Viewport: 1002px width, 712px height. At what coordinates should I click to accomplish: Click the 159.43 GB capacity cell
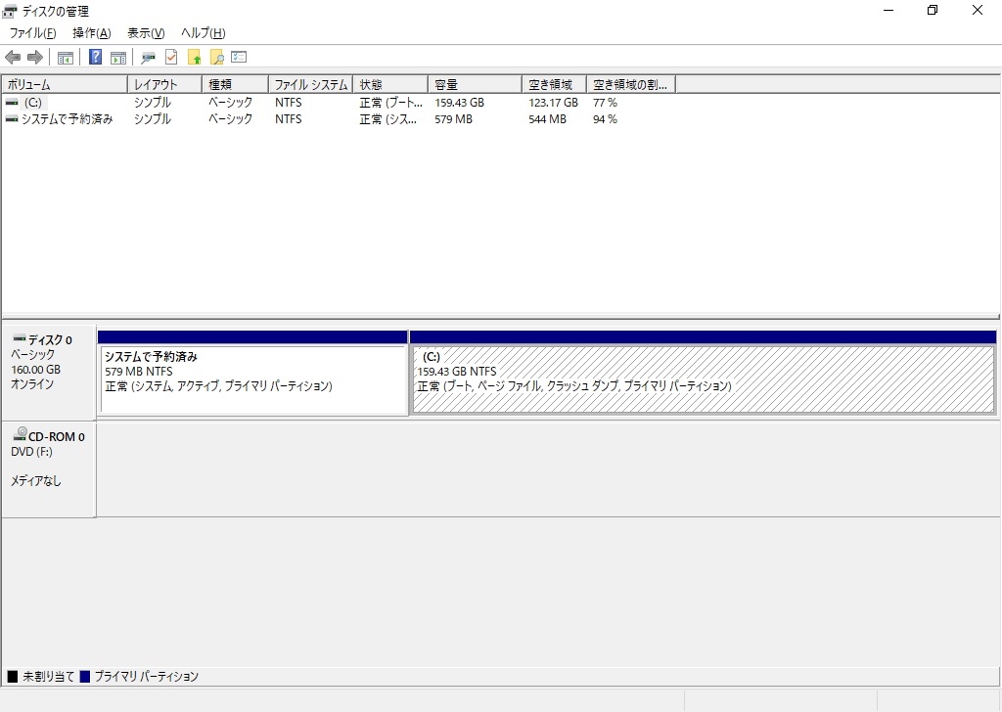(460, 102)
